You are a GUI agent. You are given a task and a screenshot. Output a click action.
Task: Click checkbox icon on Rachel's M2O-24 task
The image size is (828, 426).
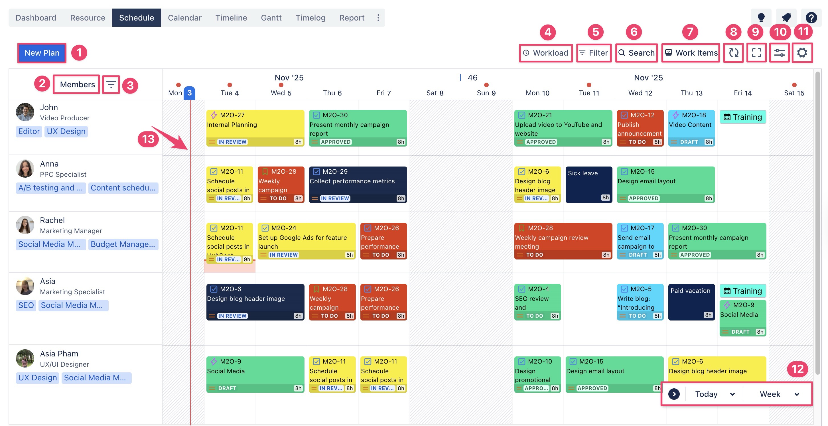(265, 228)
